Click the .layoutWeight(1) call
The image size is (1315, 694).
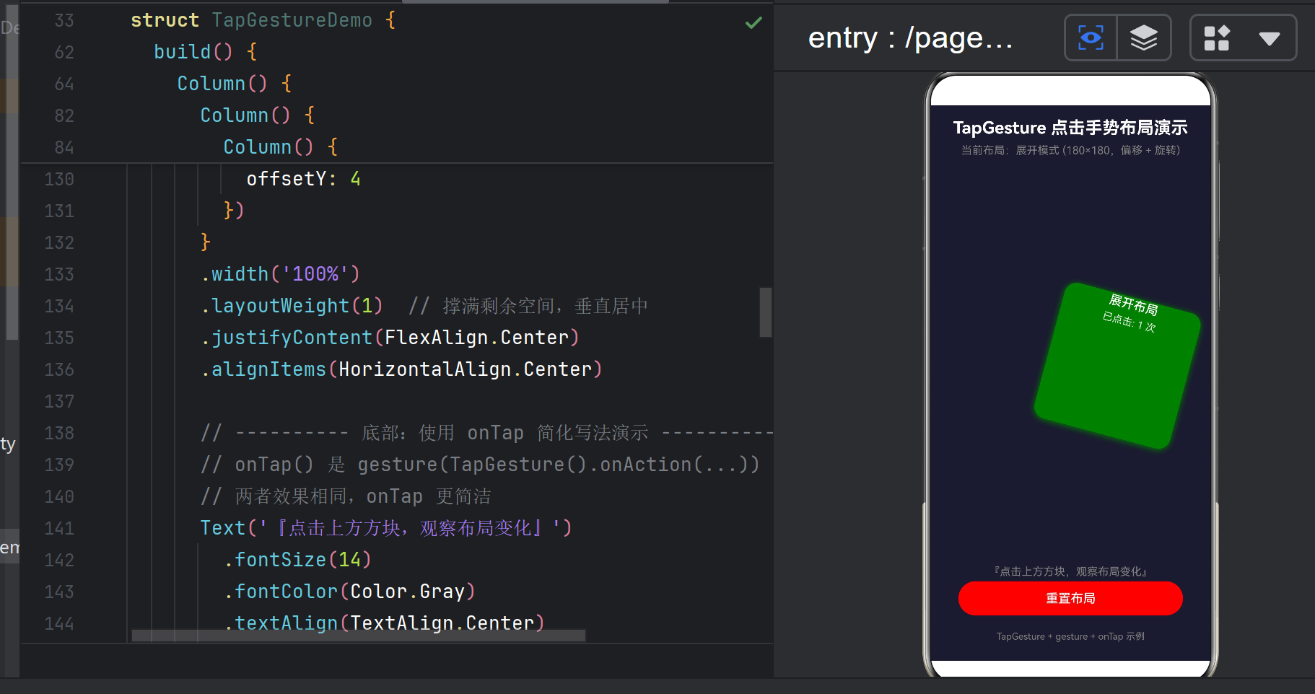pyautogui.click(x=292, y=306)
